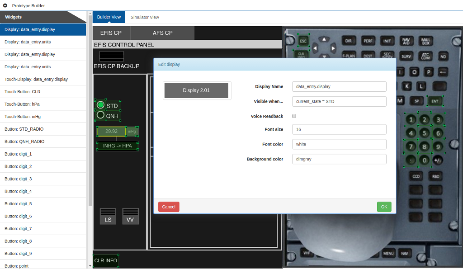The height and width of the screenshot is (269, 463).
Task: Click the RBD key on the keypad
Action: click(x=435, y=176)
